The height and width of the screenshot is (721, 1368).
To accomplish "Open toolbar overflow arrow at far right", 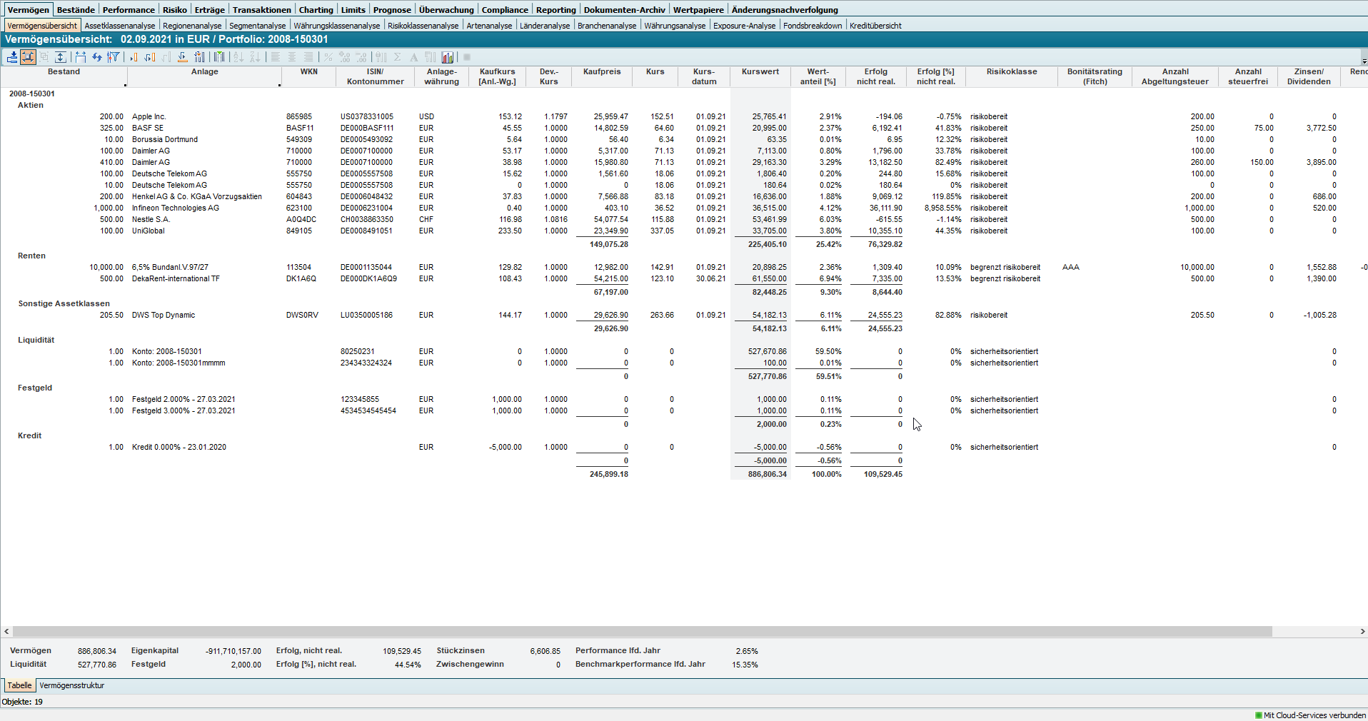I will coord(1364,60).
